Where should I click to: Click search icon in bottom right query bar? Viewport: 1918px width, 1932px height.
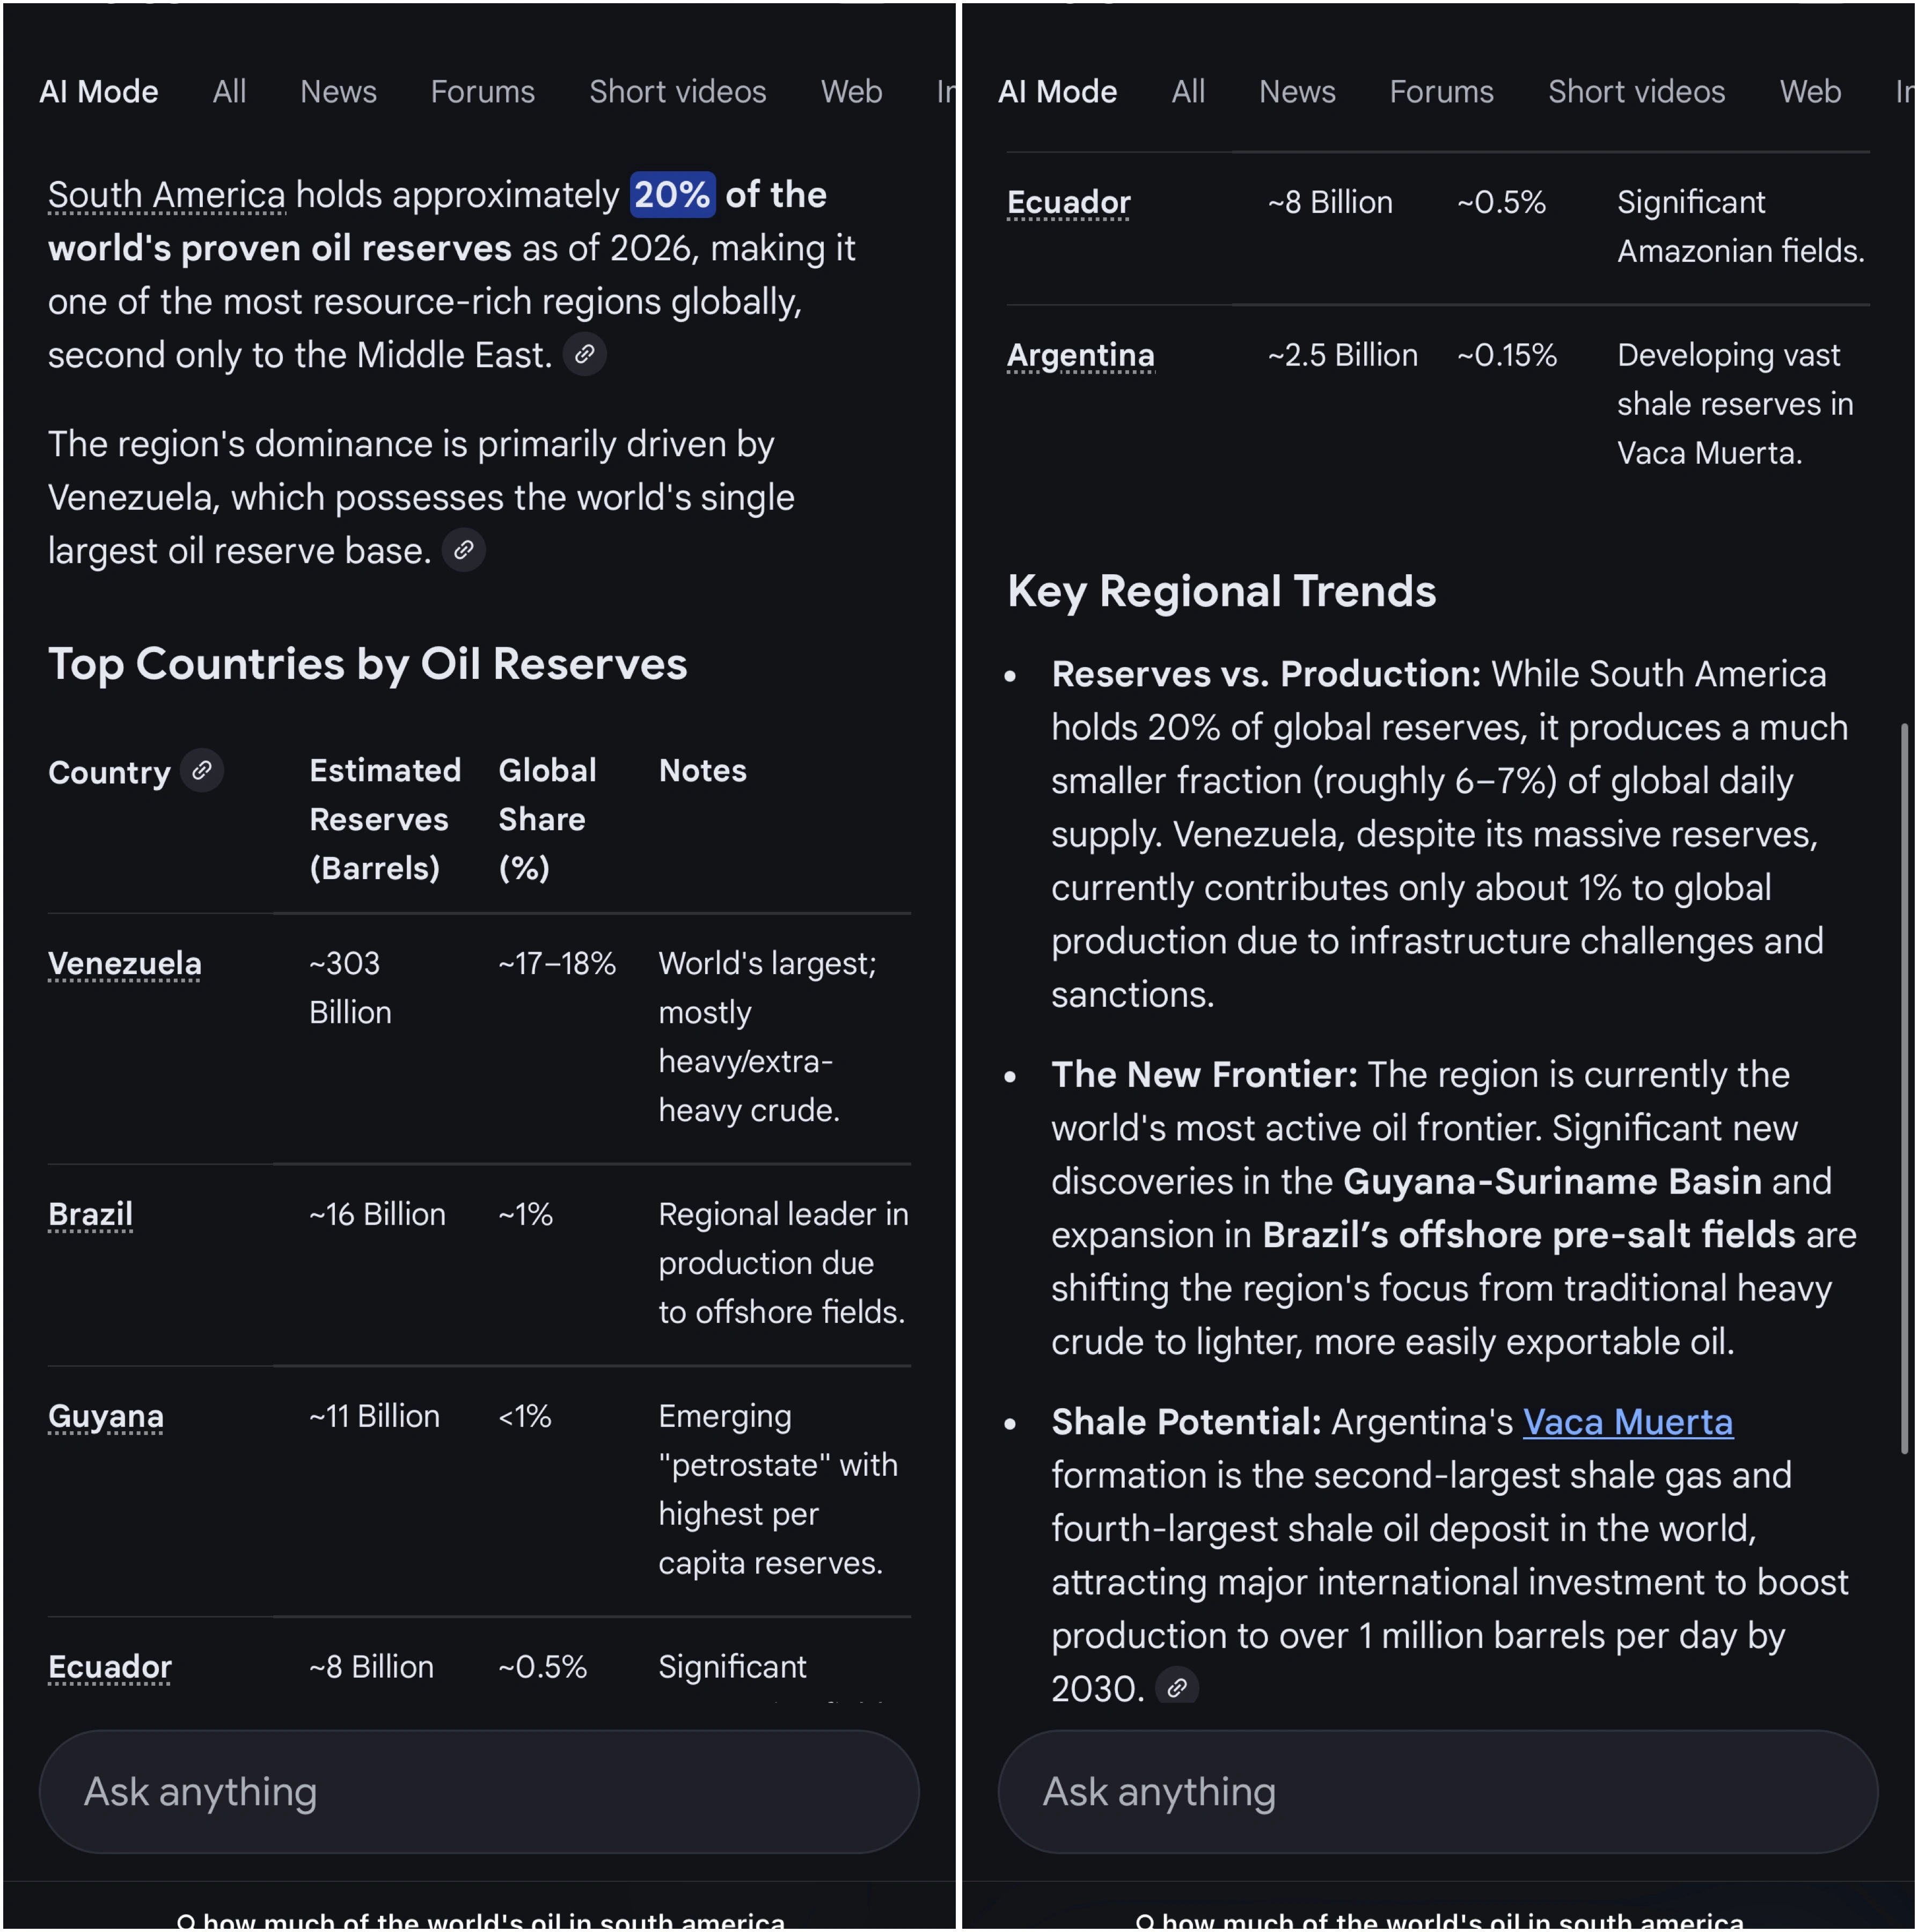pos(1145,1921)
